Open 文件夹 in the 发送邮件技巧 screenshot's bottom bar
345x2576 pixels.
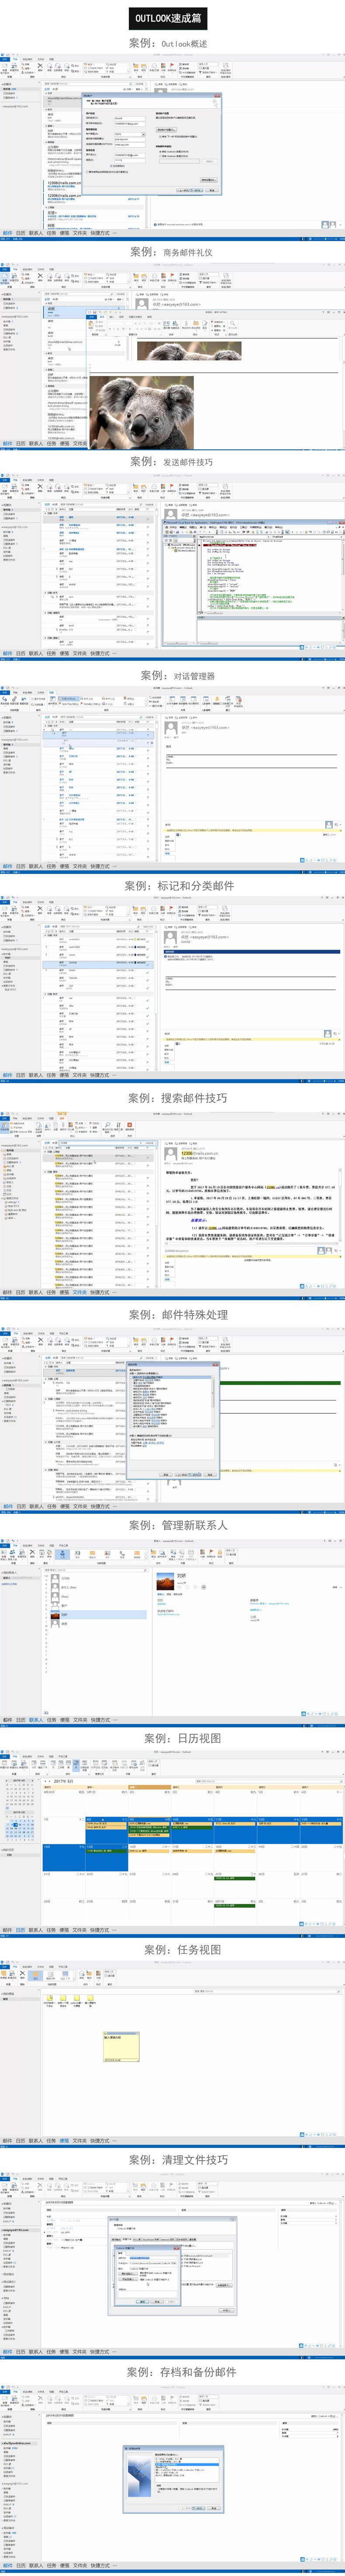[80, 654]
